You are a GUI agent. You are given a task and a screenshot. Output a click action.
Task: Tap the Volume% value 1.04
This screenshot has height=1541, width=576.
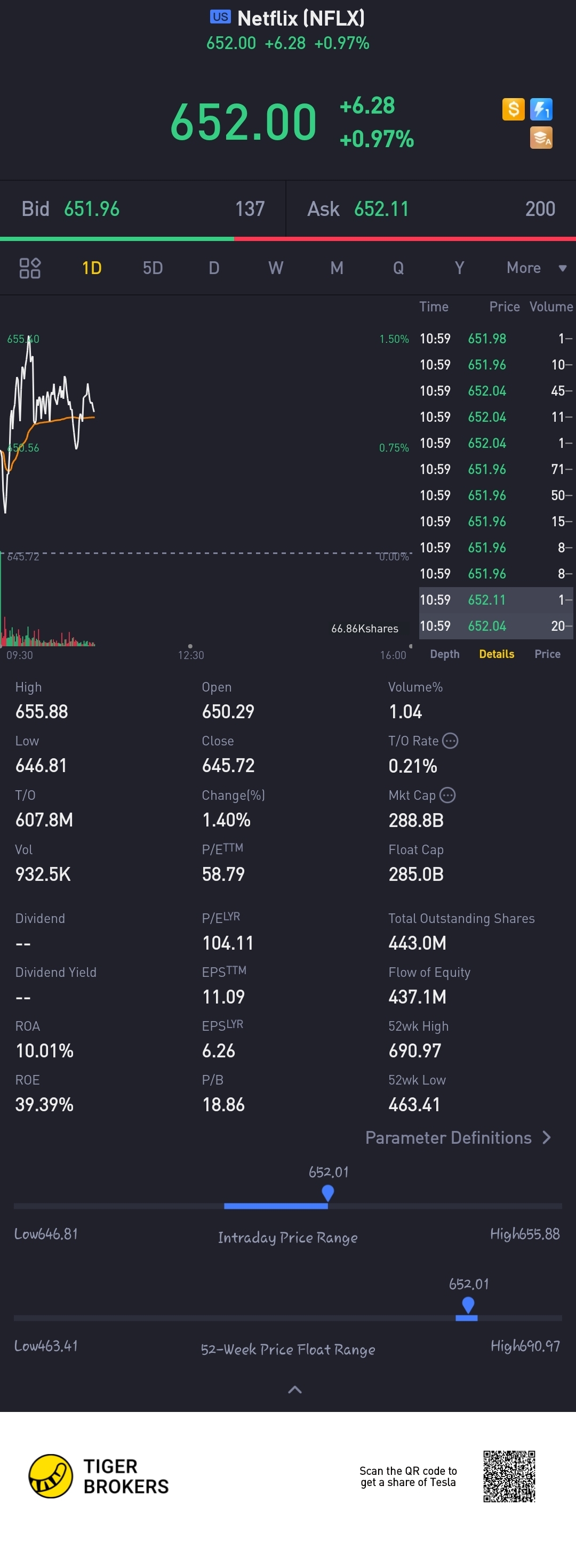pos(405,711)
